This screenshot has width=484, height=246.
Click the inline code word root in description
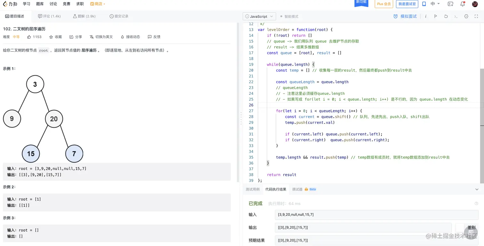pos(44,50)
